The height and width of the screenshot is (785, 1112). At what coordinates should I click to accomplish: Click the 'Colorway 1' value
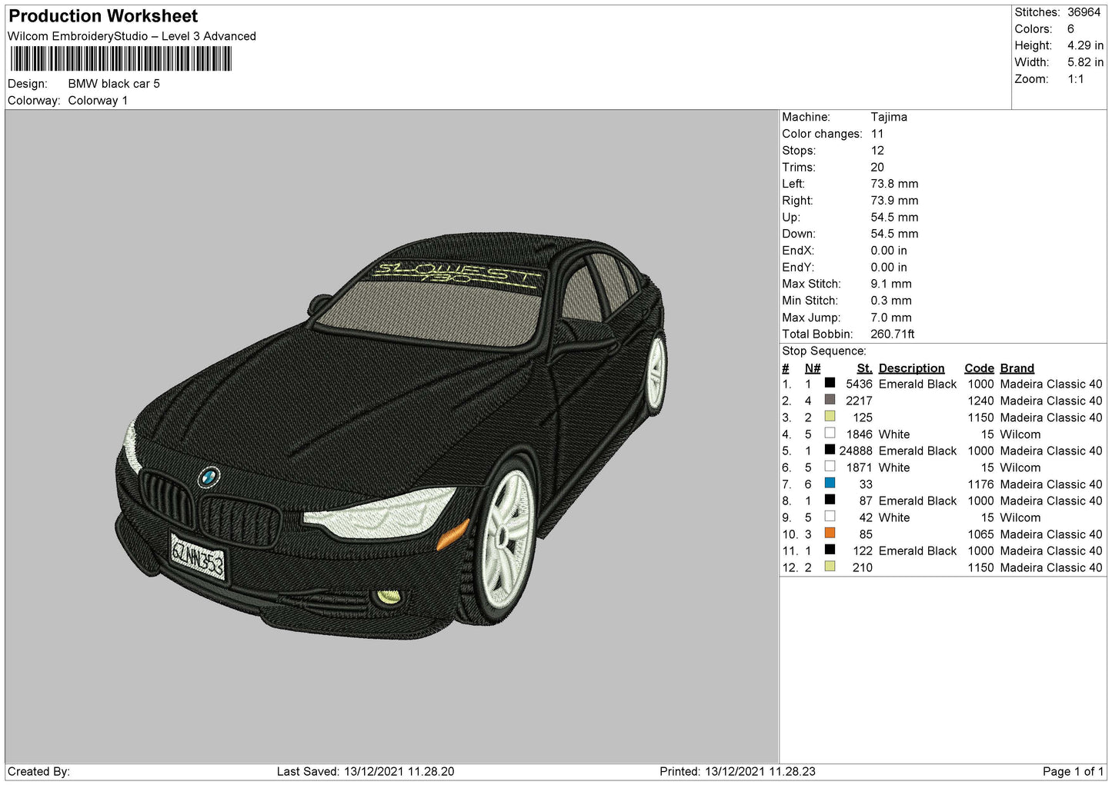tap(98, 101)
